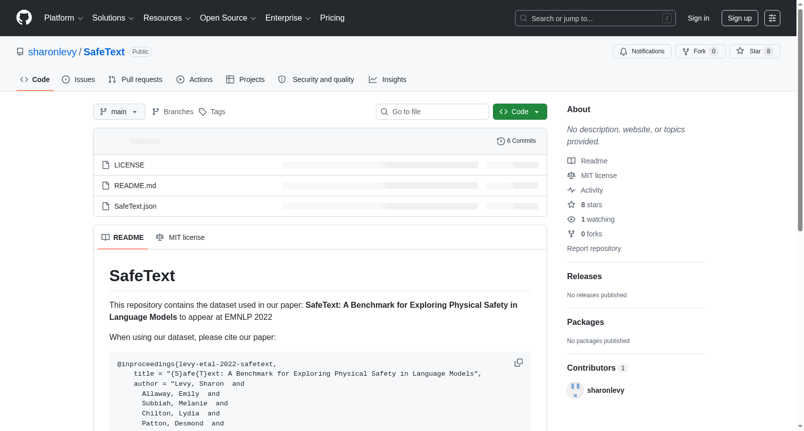Open the Packages section heading

[585, 322]
